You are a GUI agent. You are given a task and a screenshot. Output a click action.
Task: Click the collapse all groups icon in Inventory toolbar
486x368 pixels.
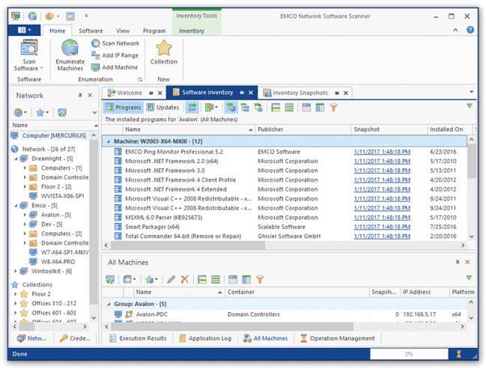click(276, 108)
